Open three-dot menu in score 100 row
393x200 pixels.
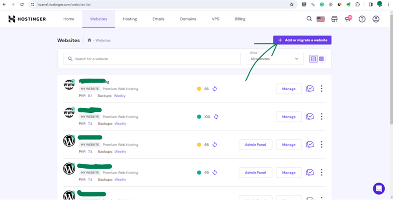(322, 116)
